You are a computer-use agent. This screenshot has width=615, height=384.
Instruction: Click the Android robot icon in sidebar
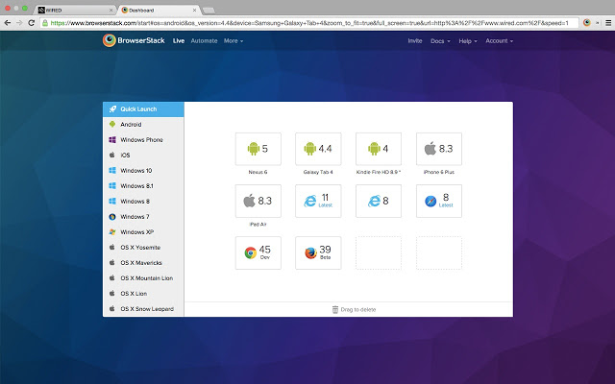coord(112,124)
